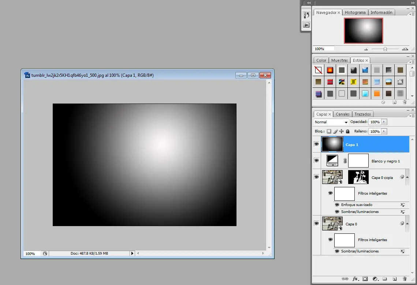The image size is (417, 285).
Task: Lock all padlock icon
Action: click(347, 131)
